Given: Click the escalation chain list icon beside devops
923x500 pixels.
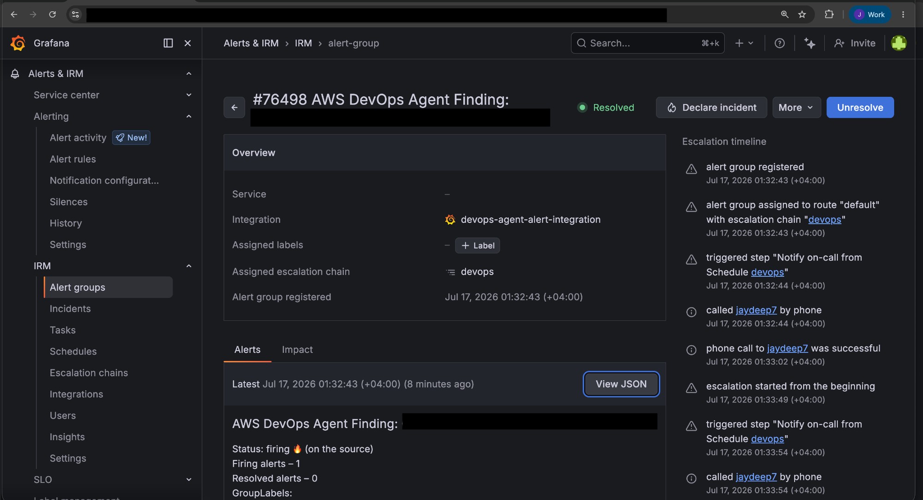Looking at the screenshot, I should point(450,272).
